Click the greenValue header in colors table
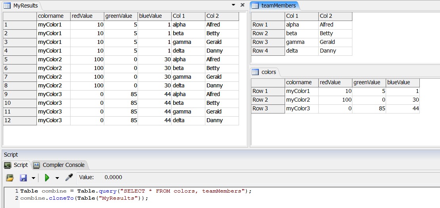Screen dimensions: 440x208 [369, 83]
